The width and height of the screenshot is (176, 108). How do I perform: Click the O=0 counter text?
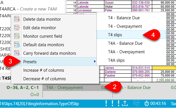coord(35,95)
